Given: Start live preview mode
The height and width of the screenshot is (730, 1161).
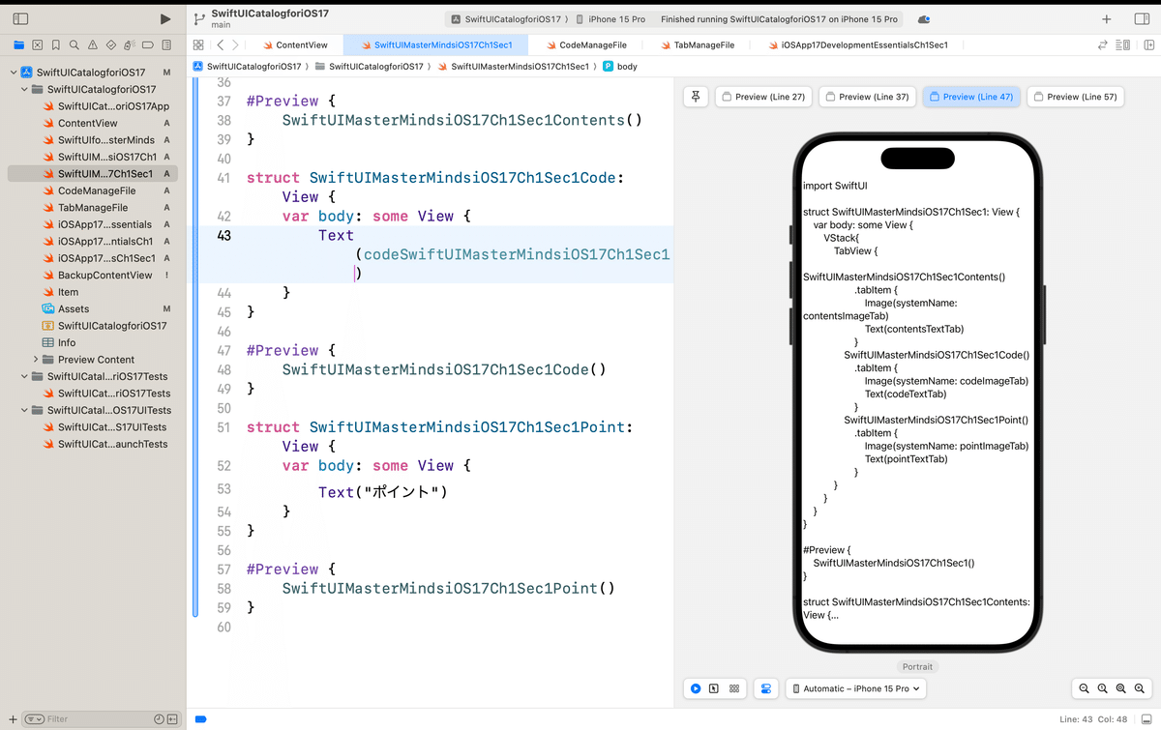Looking at the screenshot, I should pos(696,688).
